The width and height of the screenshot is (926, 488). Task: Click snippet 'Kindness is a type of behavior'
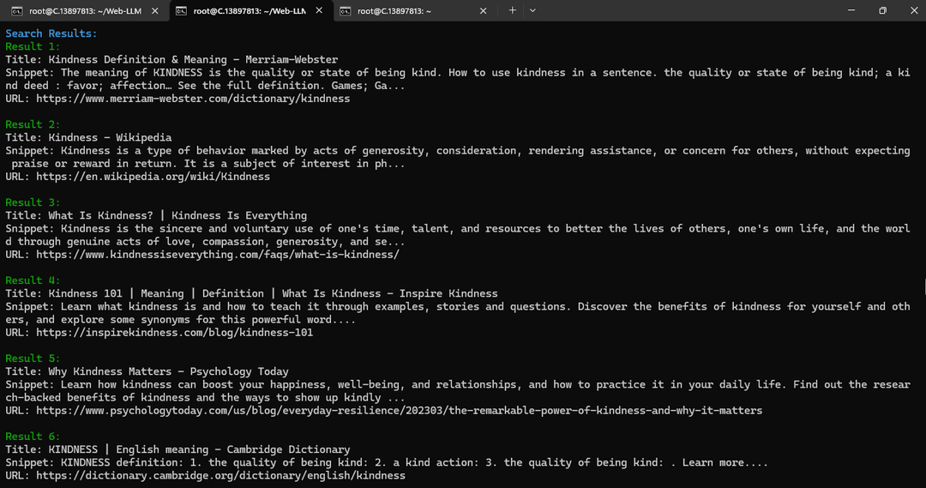tap(458, 157)
